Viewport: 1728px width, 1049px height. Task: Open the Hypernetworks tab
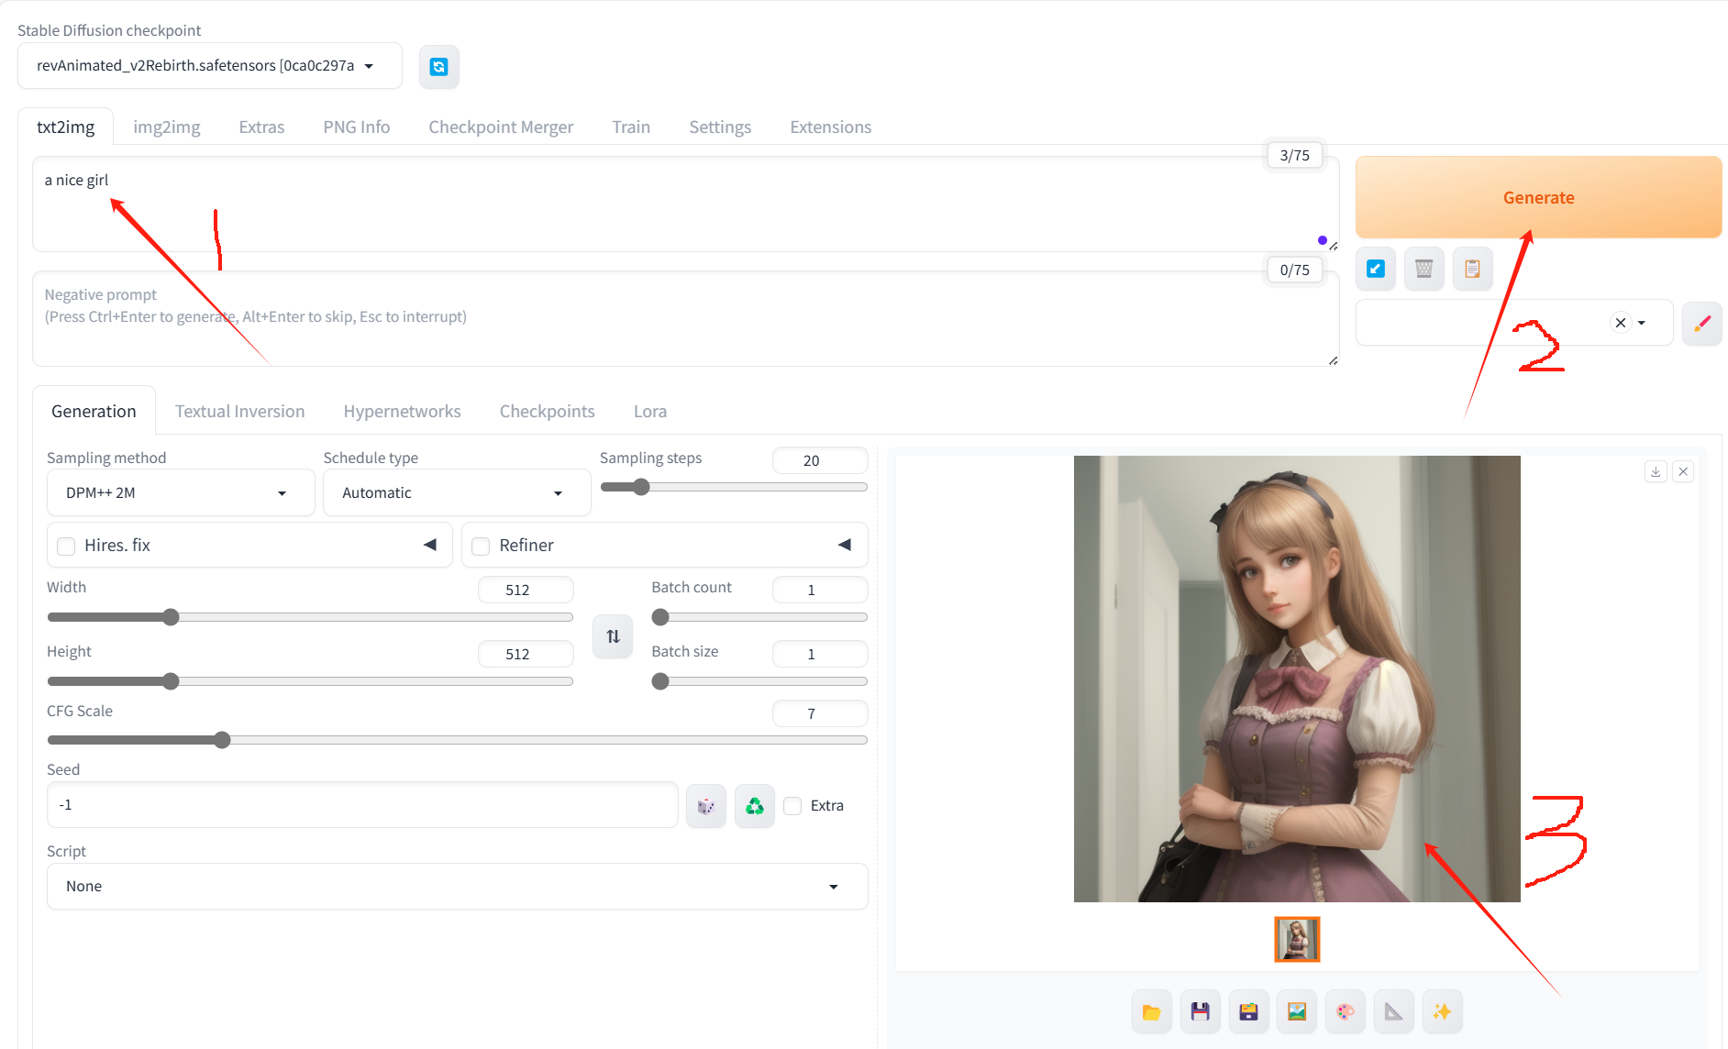[x=403, y=412]
